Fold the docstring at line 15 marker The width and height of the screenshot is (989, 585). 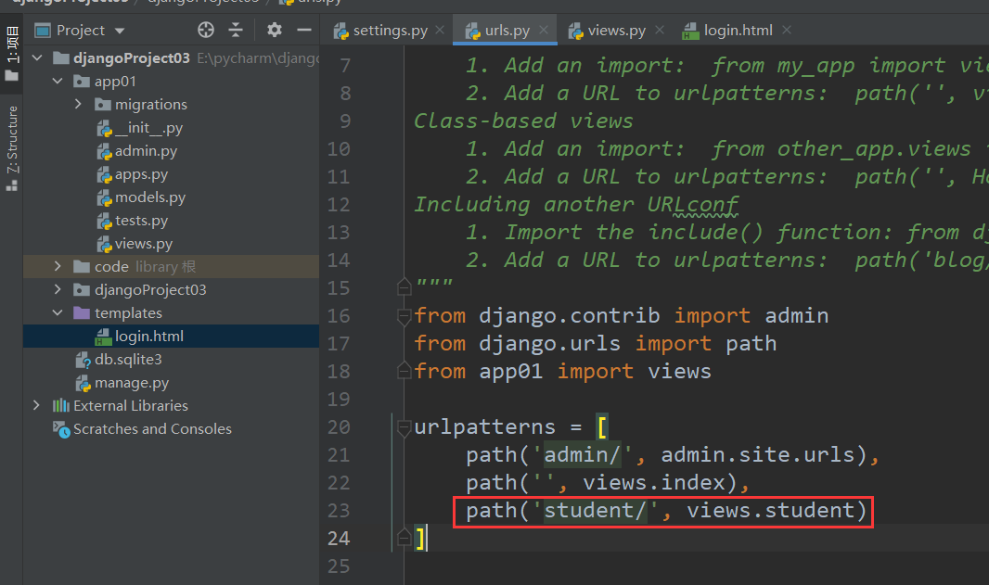point(405,287)
